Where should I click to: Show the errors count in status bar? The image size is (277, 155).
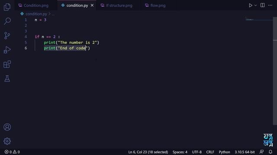(8, 152)
